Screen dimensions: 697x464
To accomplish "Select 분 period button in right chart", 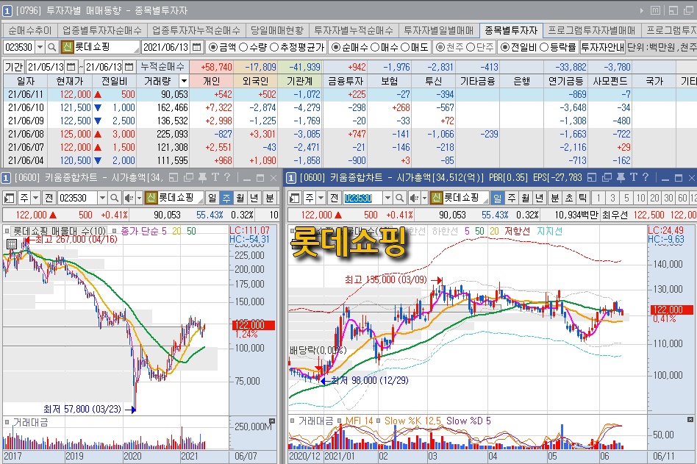I will point(555,198).
